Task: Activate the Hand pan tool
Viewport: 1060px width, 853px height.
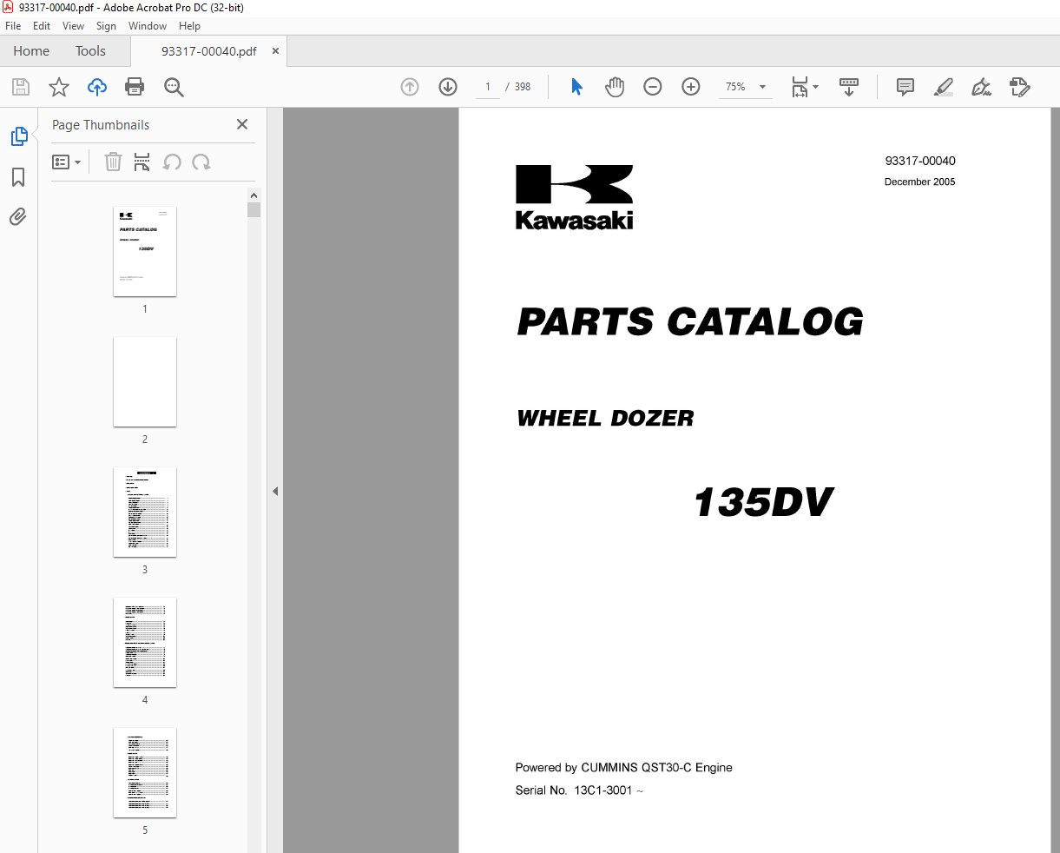Action: pos(615,87)
